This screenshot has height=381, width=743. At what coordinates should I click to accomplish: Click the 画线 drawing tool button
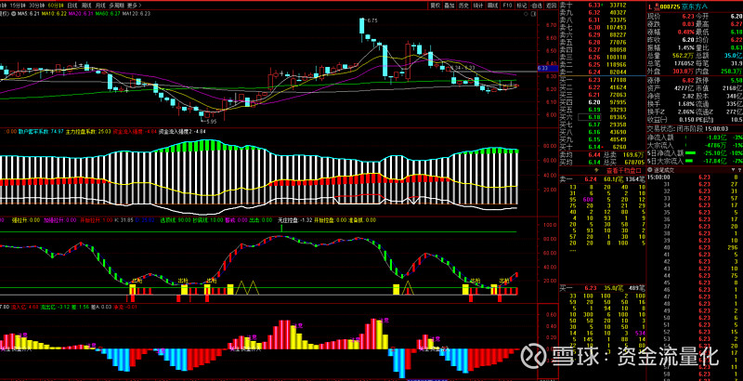[x=493, y=6]
